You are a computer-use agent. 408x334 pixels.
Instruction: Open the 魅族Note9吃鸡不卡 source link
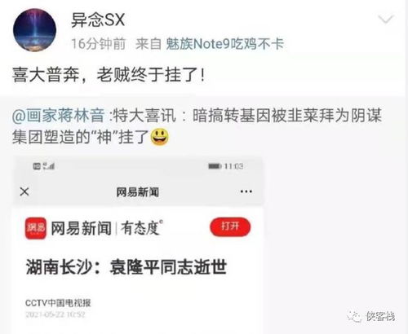(225, 44)
